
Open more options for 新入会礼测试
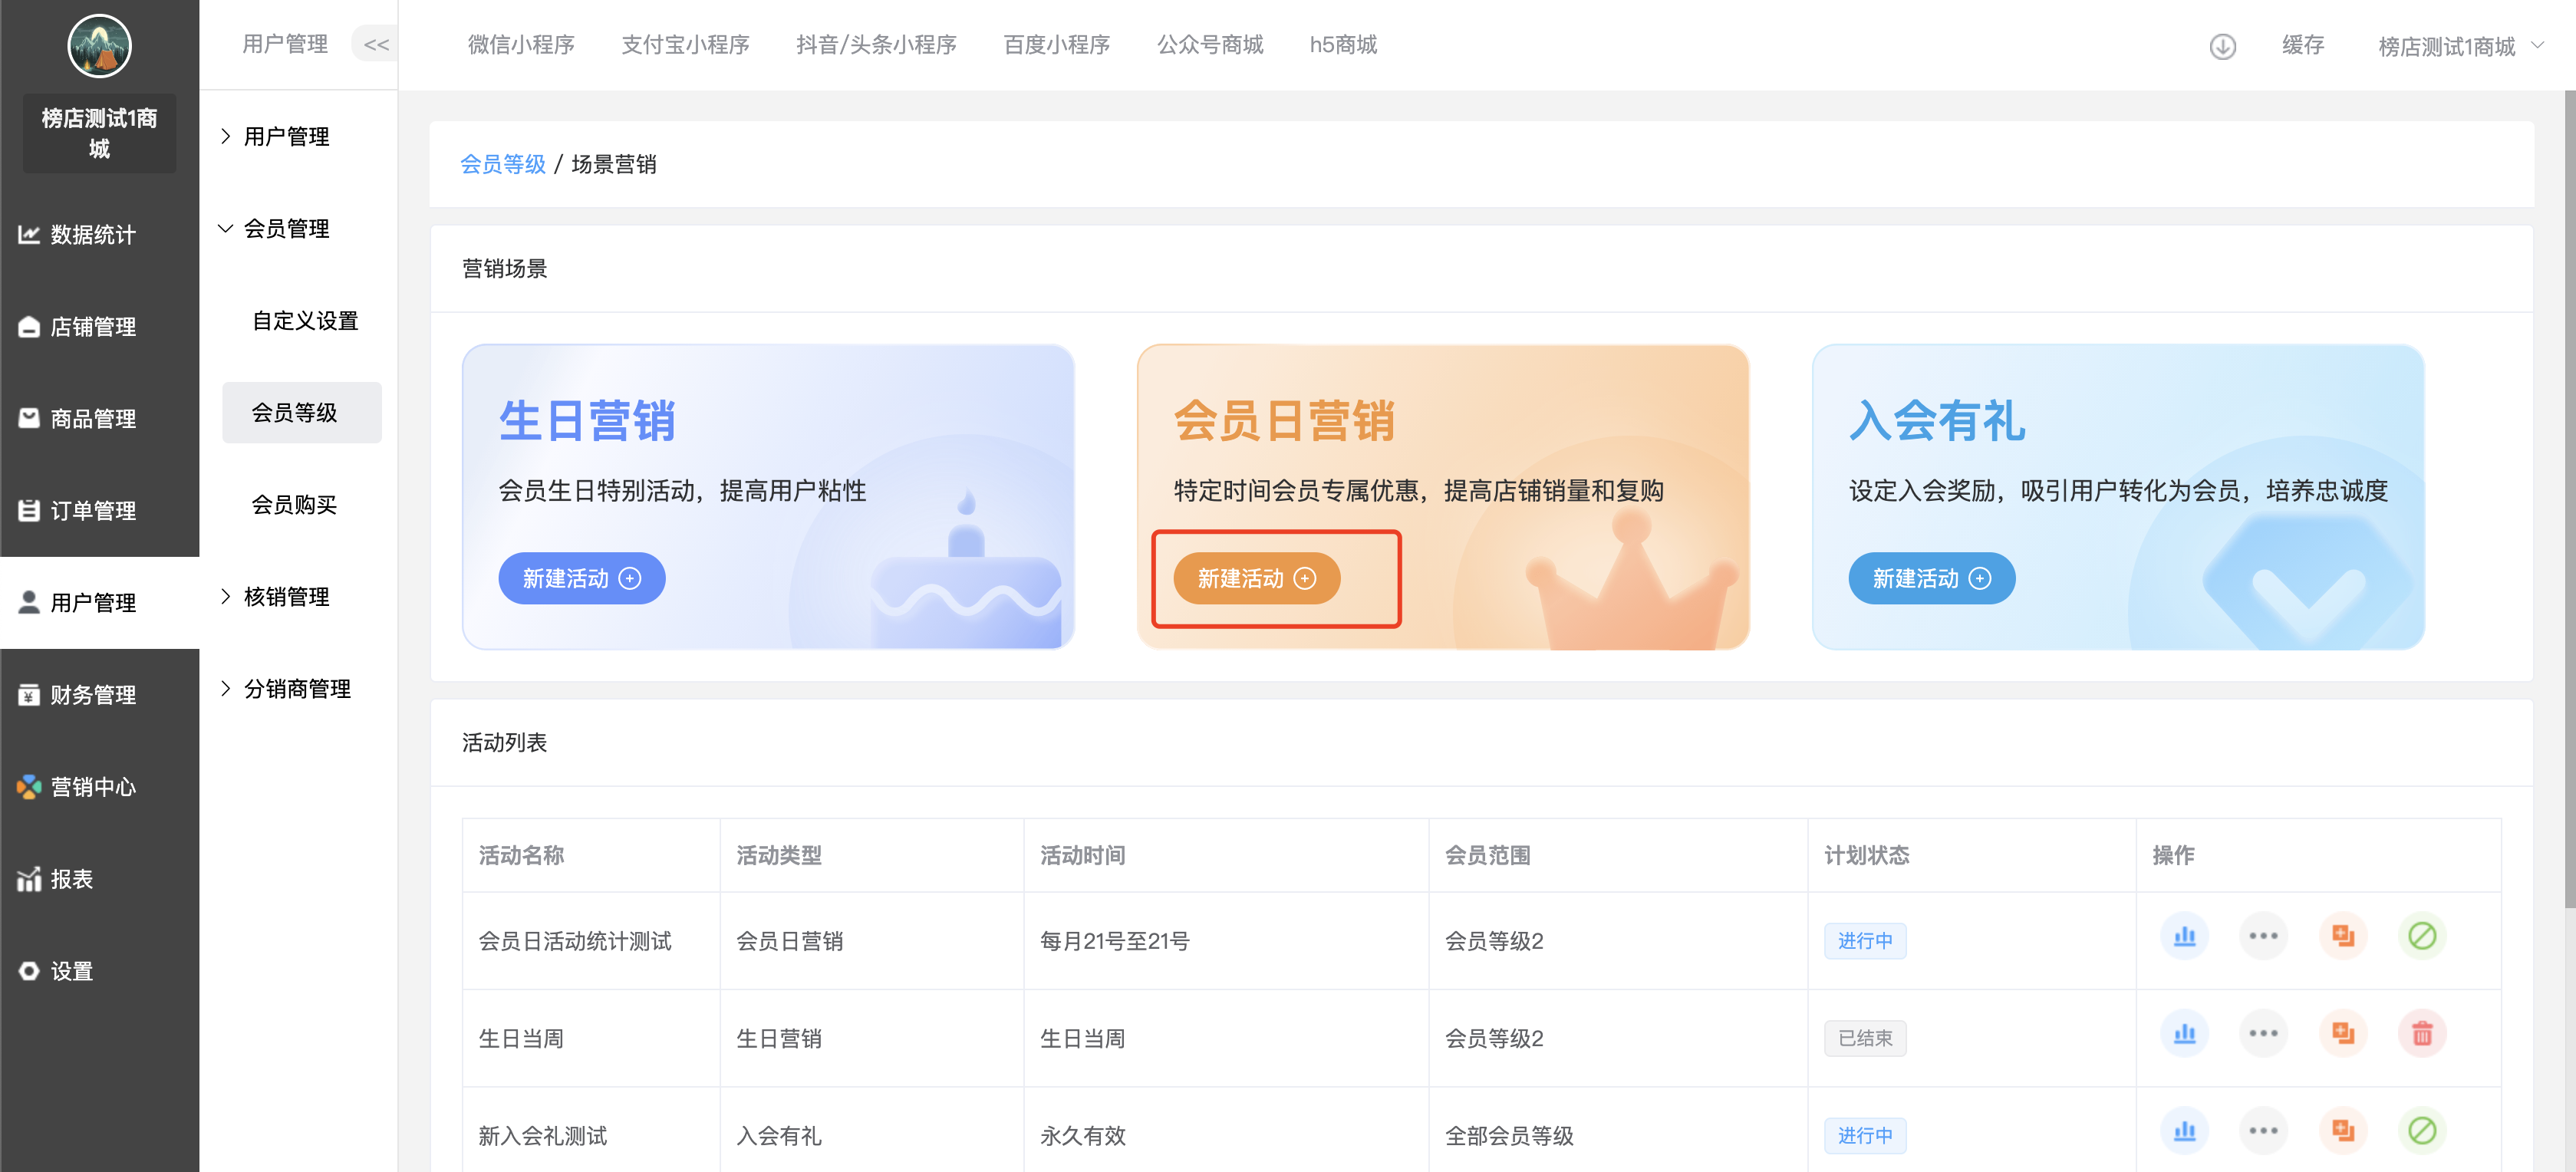2263,1131
